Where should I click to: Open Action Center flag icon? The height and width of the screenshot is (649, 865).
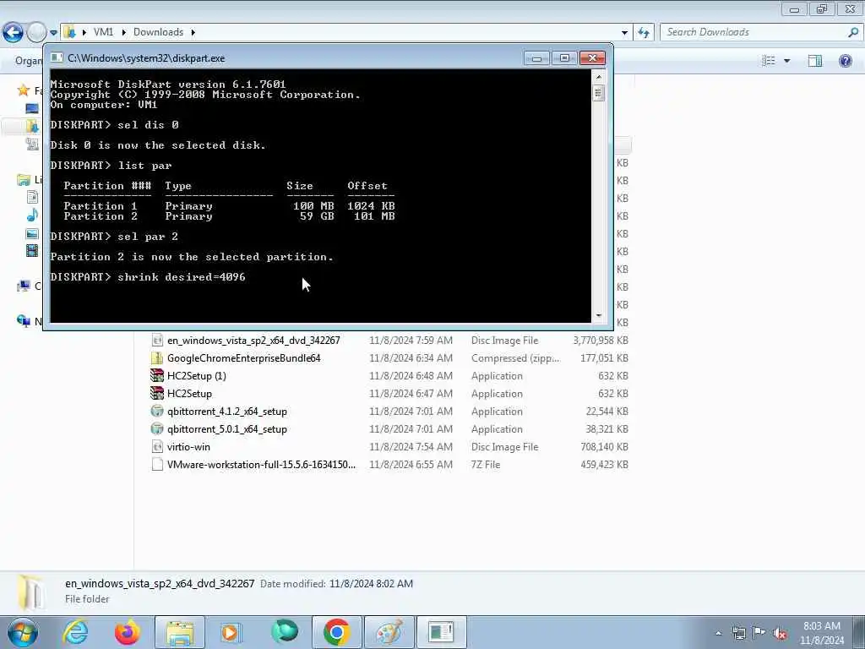(759, 633)
